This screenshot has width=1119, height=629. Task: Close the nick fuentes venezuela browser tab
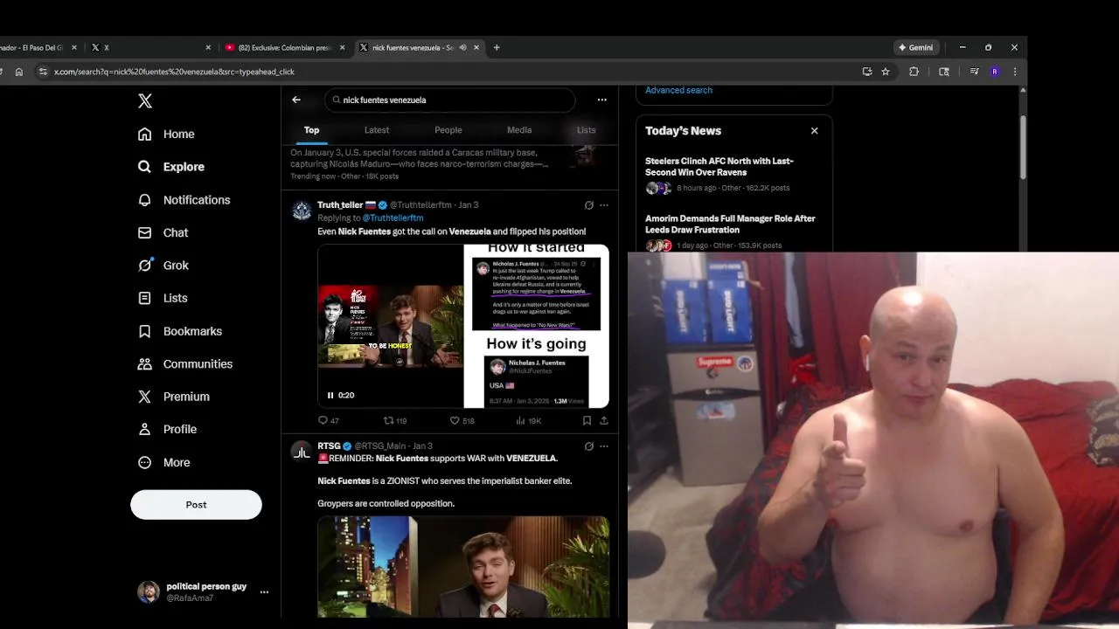[x=476, y=47]
